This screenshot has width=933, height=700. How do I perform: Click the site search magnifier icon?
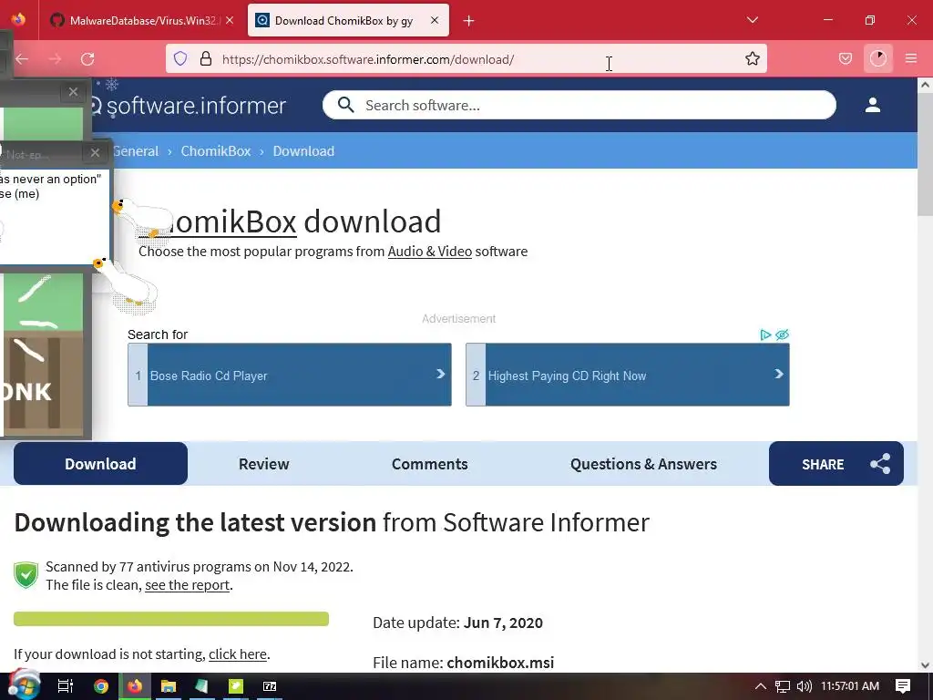click(345, 106)
